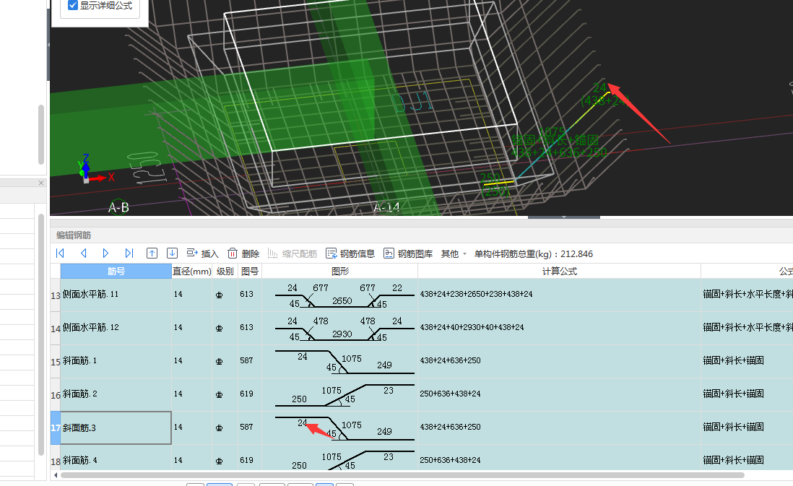Go to the next rebar record
The height and width of the screenshot is (486, 793).
[105, 253]
